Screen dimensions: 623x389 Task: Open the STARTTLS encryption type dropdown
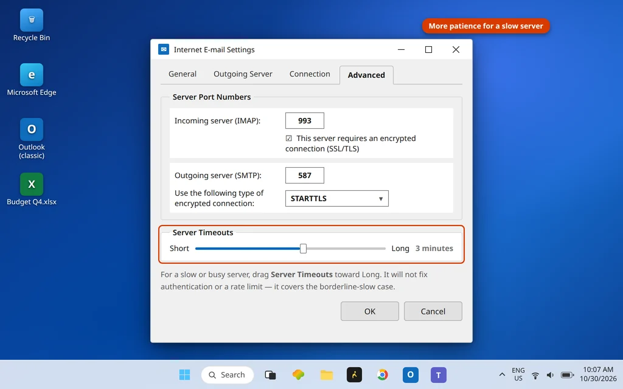point(337,199)
